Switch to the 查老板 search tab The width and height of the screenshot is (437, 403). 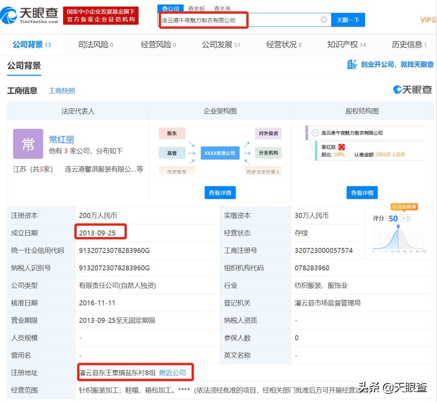coord(196,8)
